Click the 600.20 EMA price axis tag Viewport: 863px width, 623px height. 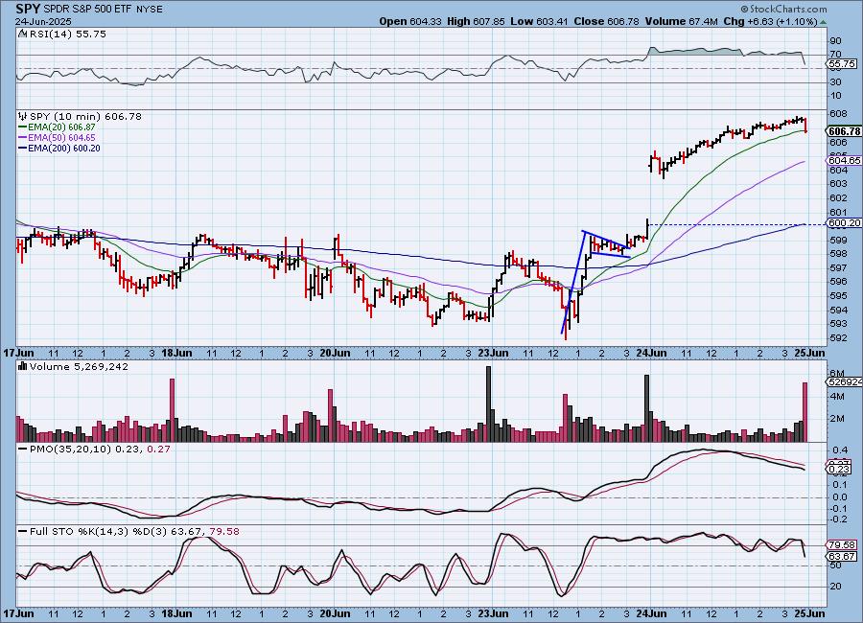click(844, 223)
